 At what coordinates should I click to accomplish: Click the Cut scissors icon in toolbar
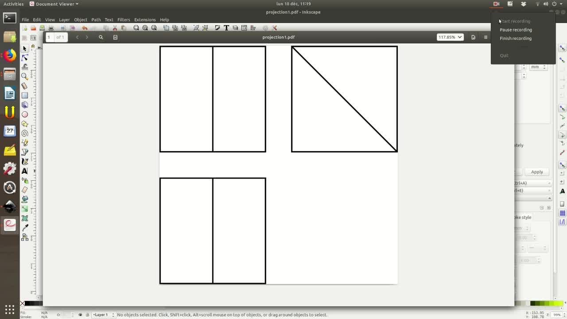pyautogui.click(x=115, y=28)
